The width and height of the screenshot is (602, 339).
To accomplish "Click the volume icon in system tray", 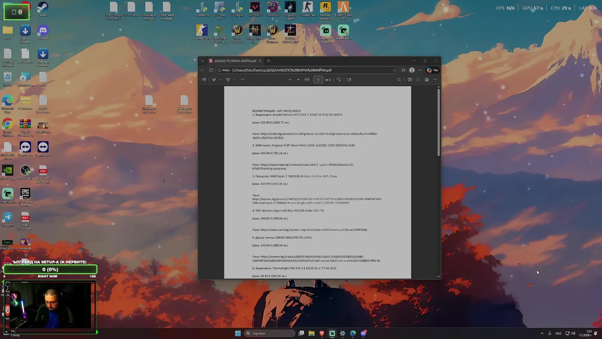I will click(x=573, y=333).
